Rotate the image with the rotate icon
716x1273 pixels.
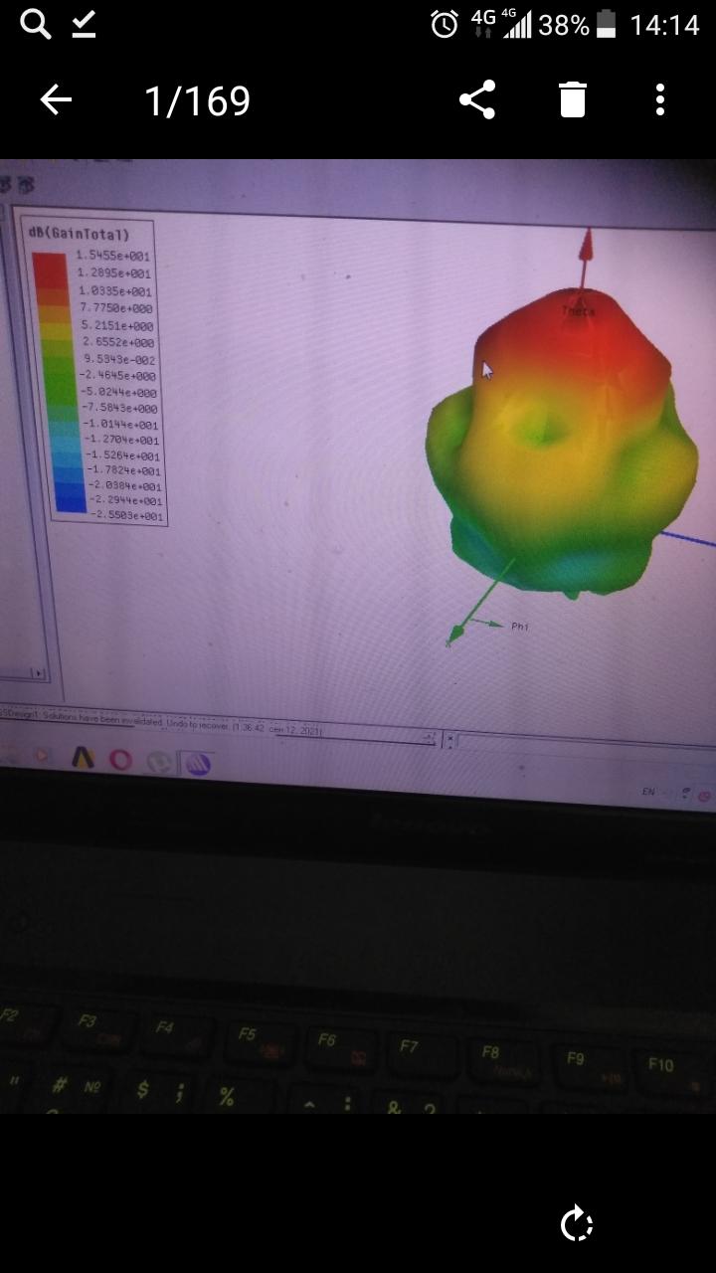577,1224
